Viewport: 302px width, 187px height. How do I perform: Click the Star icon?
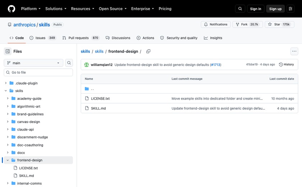click(x=270, y=24)
